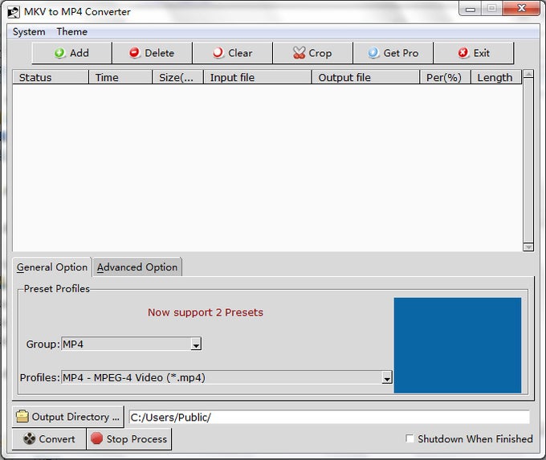This screenshot has height=460, width=546.
Task: Click the green Add icon
Action: [x=59, y=53]
